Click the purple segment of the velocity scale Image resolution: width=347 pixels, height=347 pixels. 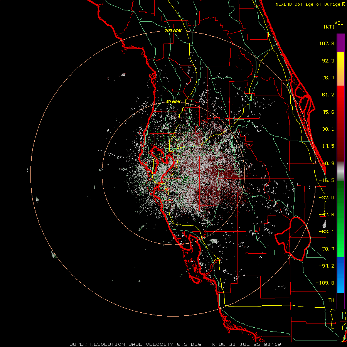point(340,43)
